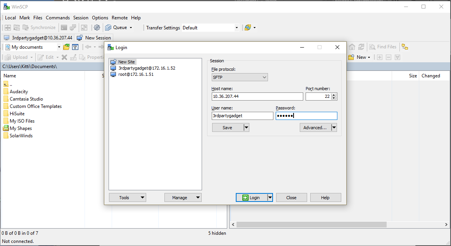Click the Save button in Login dialog

[228, 128]
